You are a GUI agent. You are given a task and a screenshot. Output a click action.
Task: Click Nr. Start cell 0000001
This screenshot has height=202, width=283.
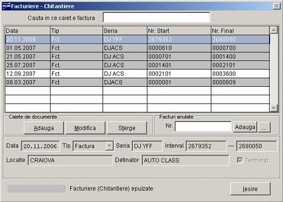coord(179,82)
